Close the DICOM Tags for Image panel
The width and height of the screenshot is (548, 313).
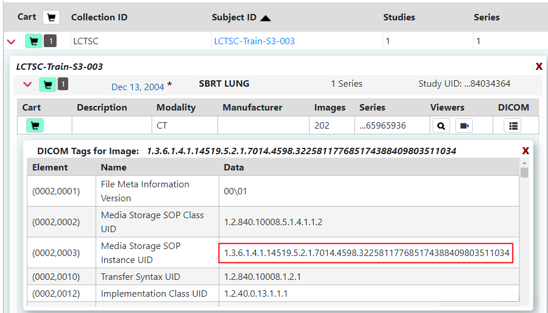click(x=526, y=151)
